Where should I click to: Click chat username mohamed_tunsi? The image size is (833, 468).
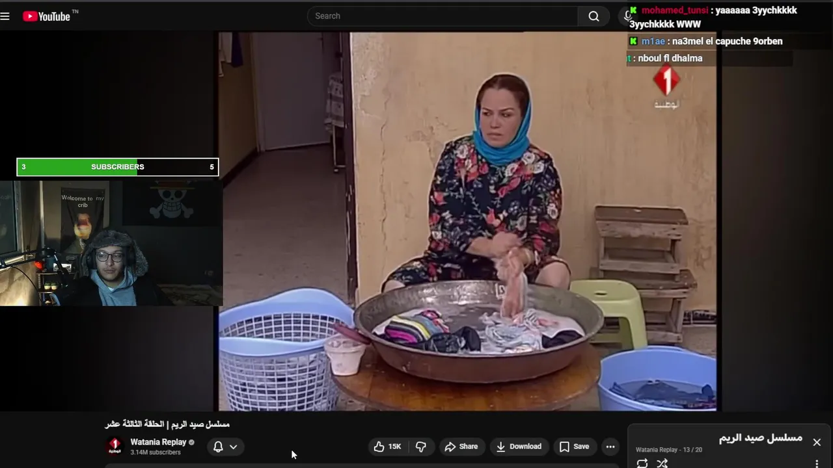674,10
